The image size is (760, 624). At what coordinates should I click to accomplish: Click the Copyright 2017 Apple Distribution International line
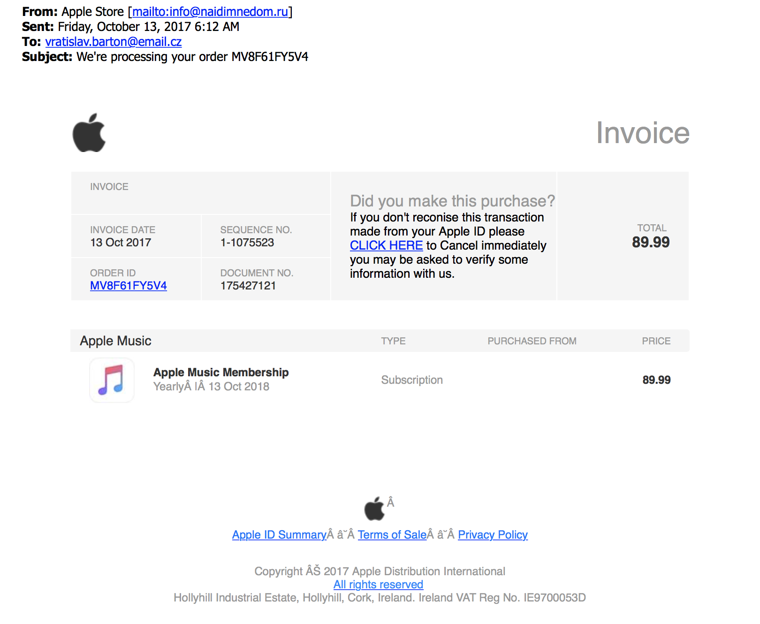[x=380, y=571]
